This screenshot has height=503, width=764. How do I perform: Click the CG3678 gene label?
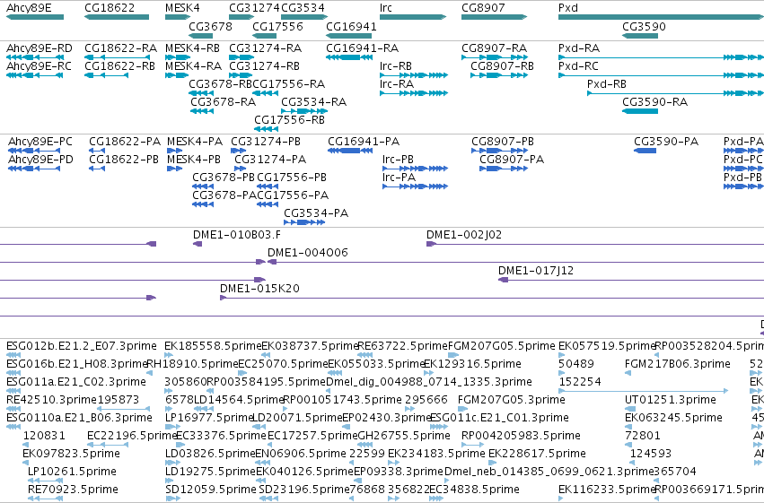point(210,26)
